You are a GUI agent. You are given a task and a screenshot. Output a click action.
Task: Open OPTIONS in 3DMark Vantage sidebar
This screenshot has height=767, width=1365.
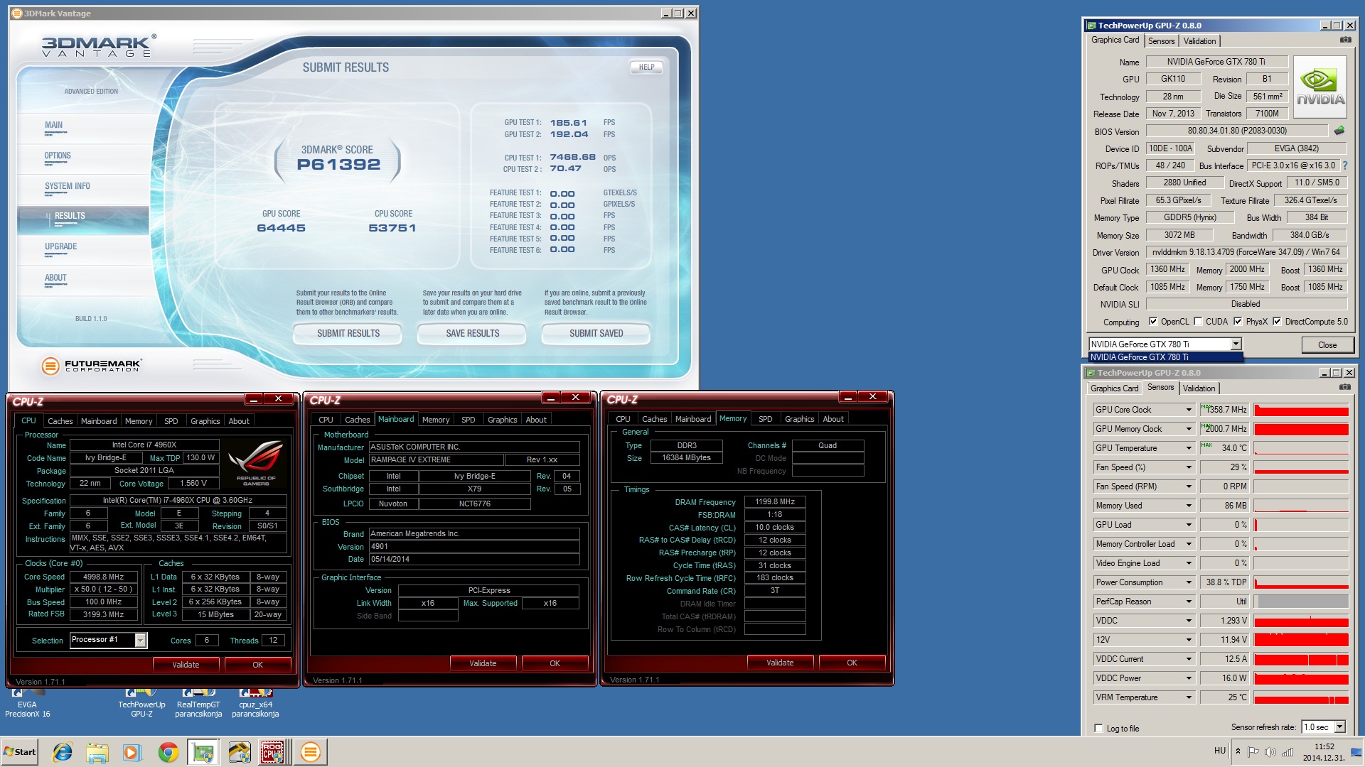point(58,156)
